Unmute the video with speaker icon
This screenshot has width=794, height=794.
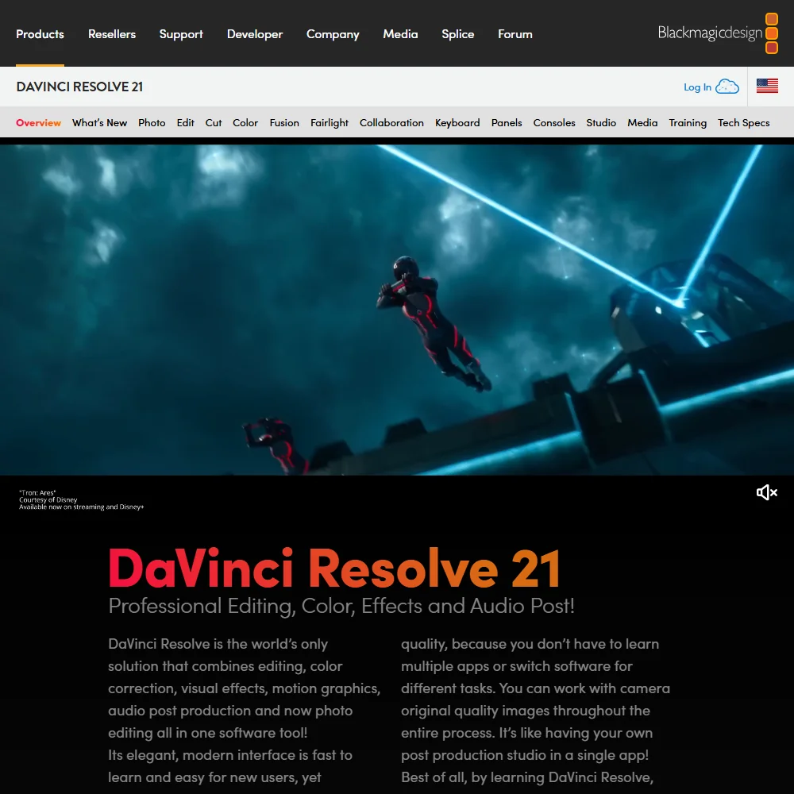pos(767,492)
